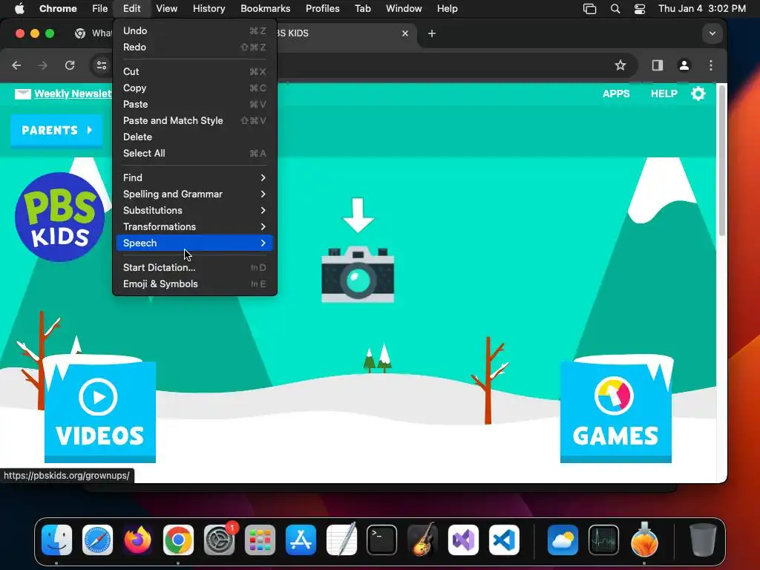The image size is (760, 570).
Task: Open the GAMES section
Action: pos(615,411)
